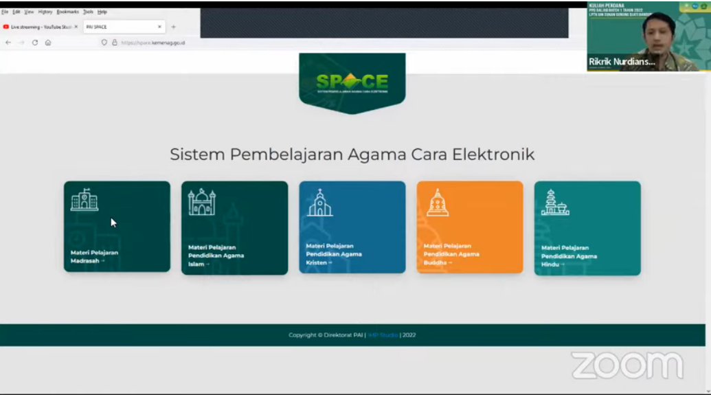The width and height of the screenshot is (711, 395).
Task: Follow the IMP Studio footer link
Action: [x=383, y=335]
